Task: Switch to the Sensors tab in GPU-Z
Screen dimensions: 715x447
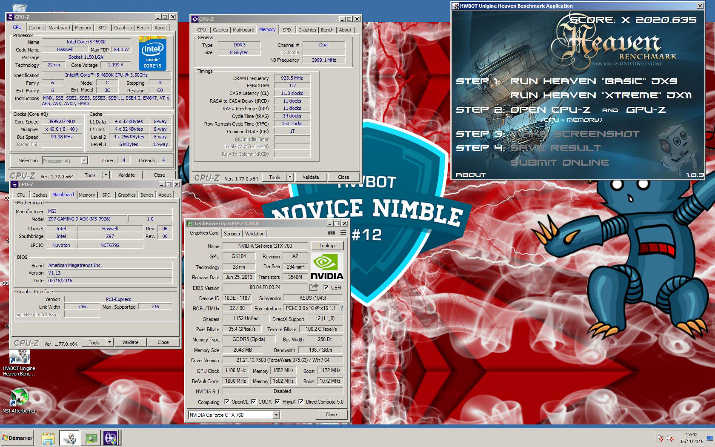Action: (x=232, y=234)
